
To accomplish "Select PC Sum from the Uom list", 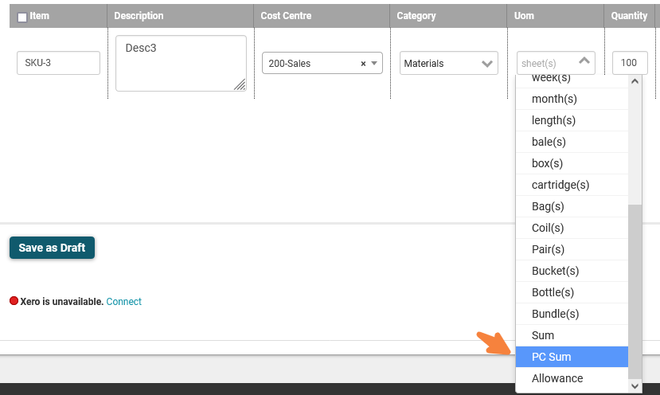I will (x=572, y=357).
